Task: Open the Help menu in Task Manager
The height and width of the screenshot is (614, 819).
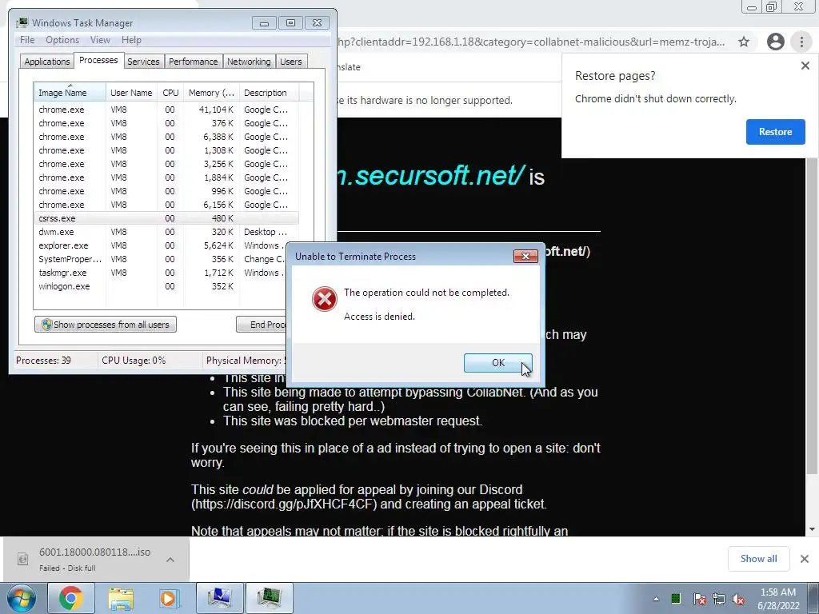Action: coord(131,40)
